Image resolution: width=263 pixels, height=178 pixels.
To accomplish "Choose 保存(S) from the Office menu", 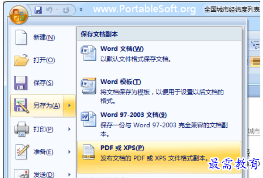I will (43, 82).
